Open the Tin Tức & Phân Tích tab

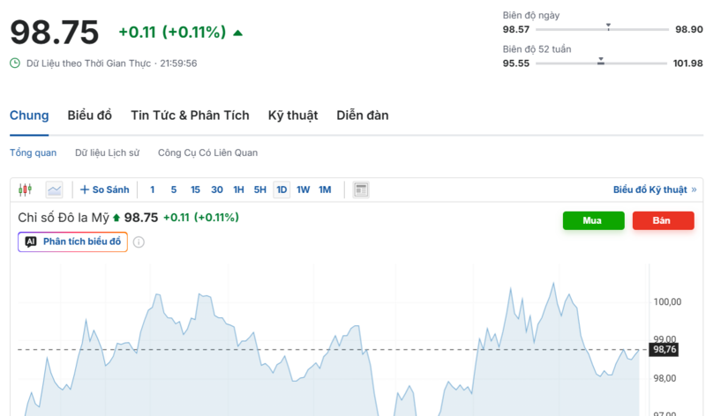click(190, 115)
